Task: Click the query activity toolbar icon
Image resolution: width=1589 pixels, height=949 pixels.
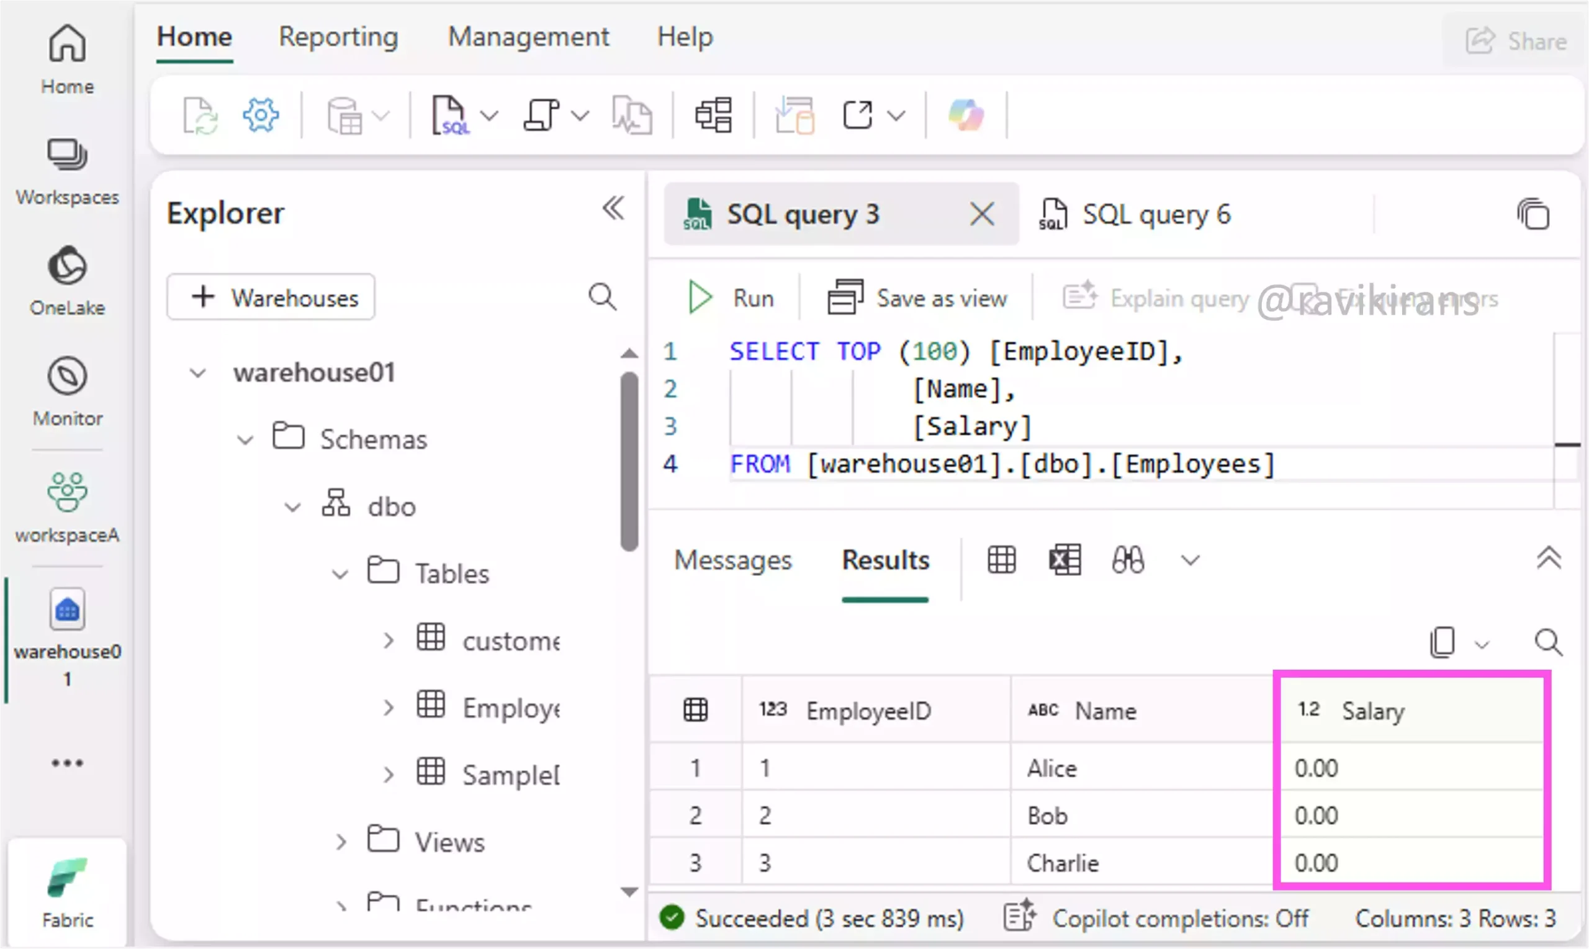Action: pos(632,115)
